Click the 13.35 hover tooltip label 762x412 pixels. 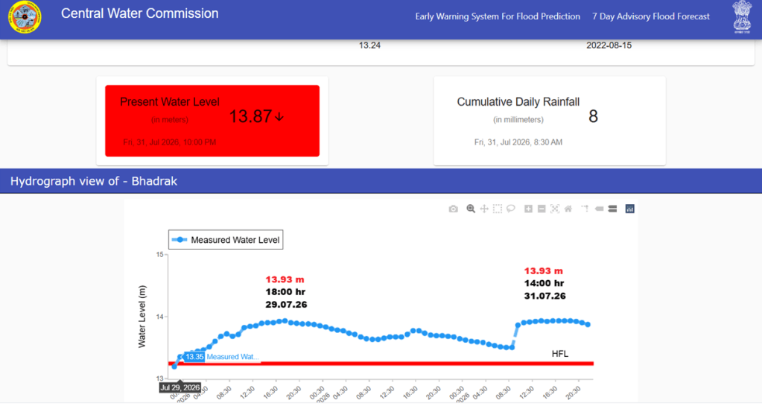(194, 357)
